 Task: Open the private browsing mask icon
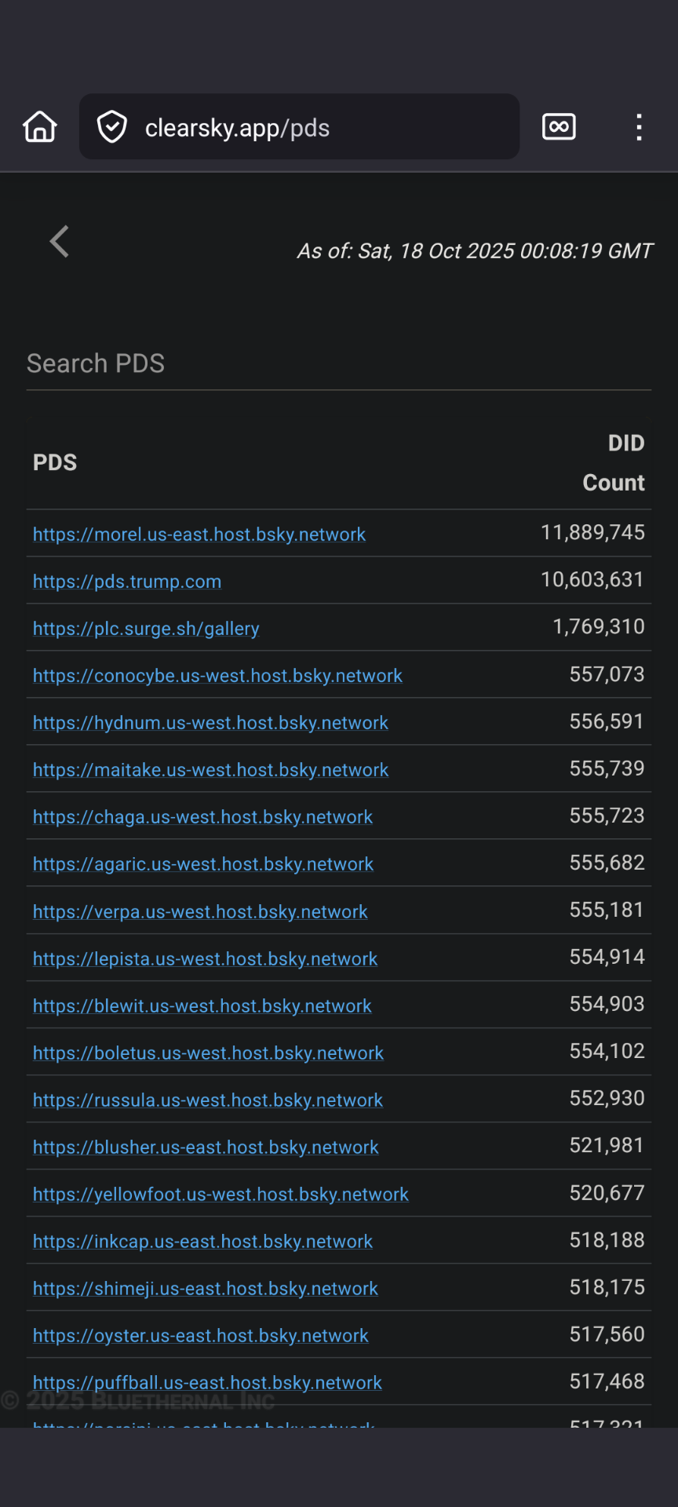(559, 126)
